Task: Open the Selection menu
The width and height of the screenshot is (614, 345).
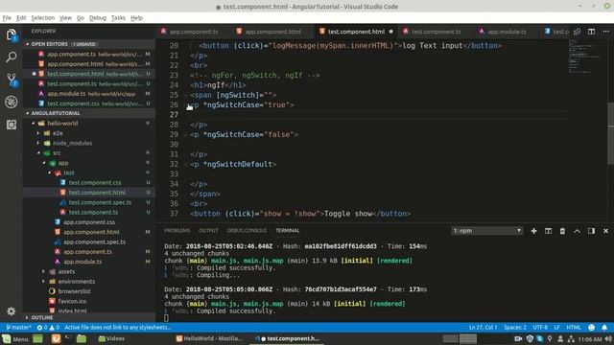Action: pos(42,18)
